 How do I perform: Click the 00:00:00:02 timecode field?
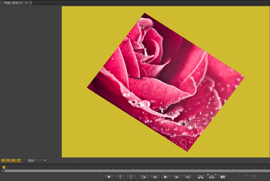coord(11,161)
